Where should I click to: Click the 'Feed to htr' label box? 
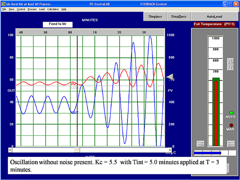58,24
